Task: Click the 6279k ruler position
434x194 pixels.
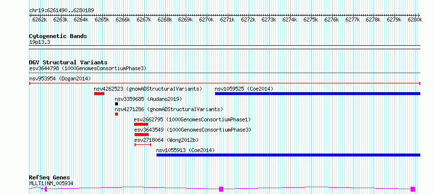Action: [x=394, y=19]
